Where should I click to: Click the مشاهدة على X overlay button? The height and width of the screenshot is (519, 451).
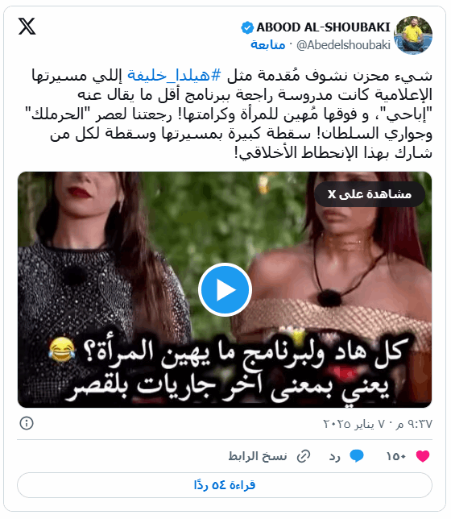point(370,194)
